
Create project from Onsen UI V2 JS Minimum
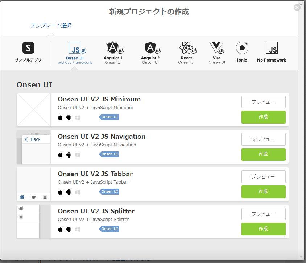264,117
